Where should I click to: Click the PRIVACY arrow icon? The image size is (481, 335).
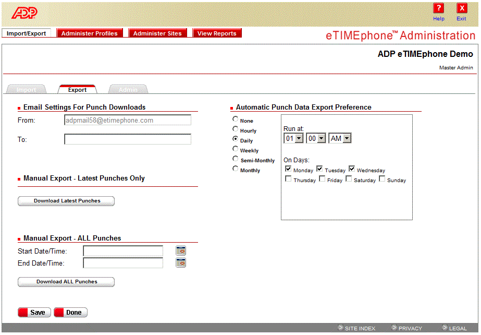click(394, 328)
